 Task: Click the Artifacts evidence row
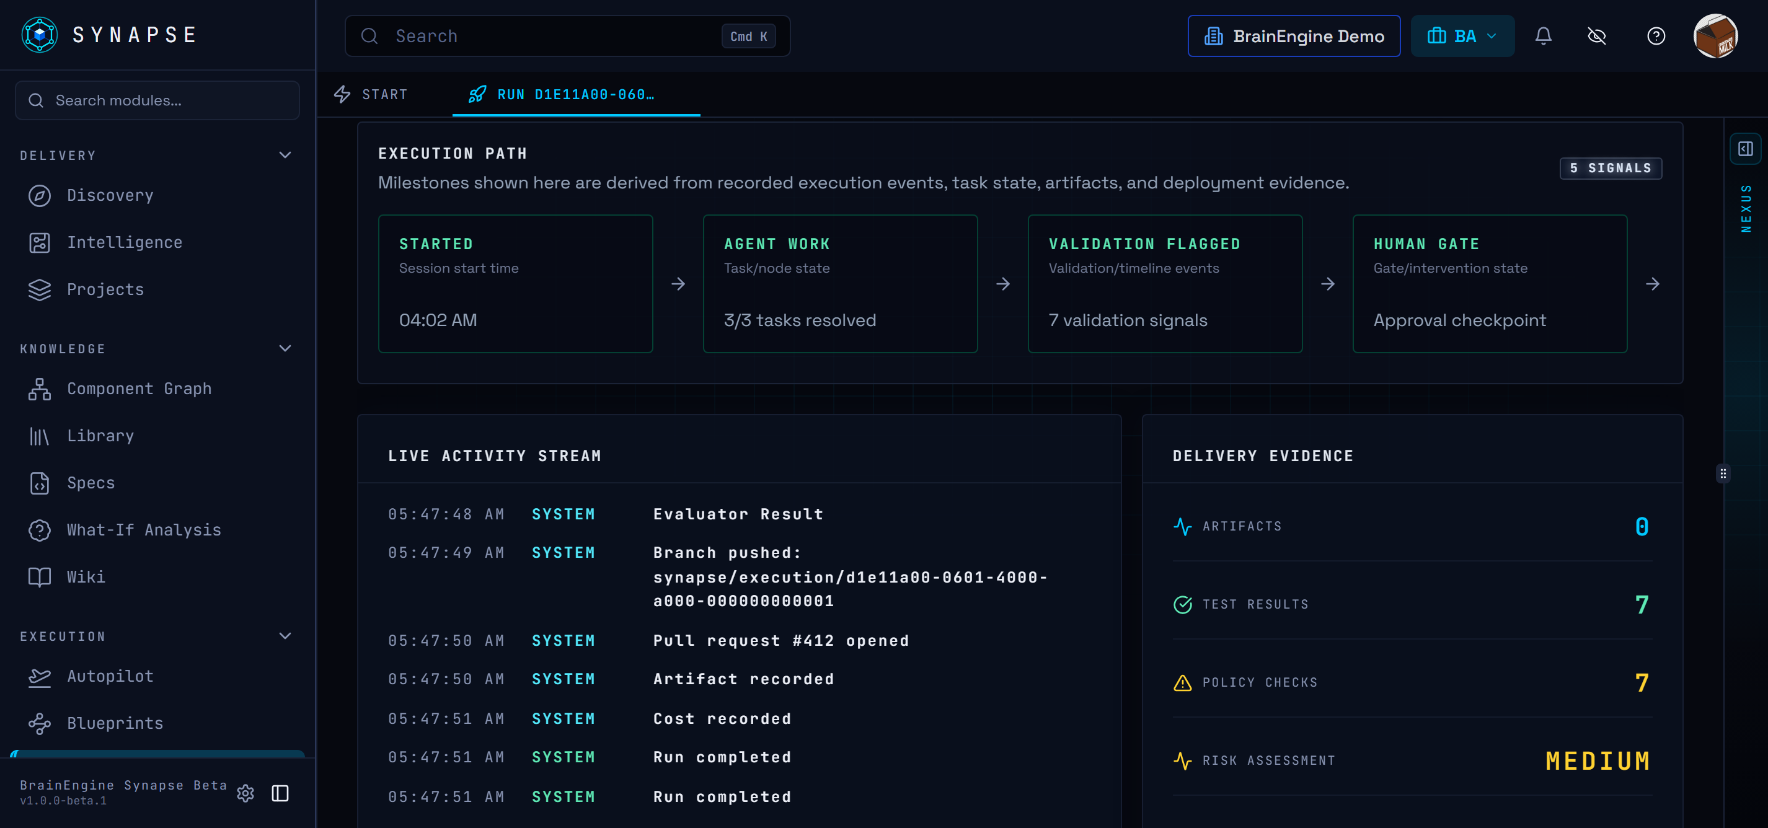pos(1412,526)
